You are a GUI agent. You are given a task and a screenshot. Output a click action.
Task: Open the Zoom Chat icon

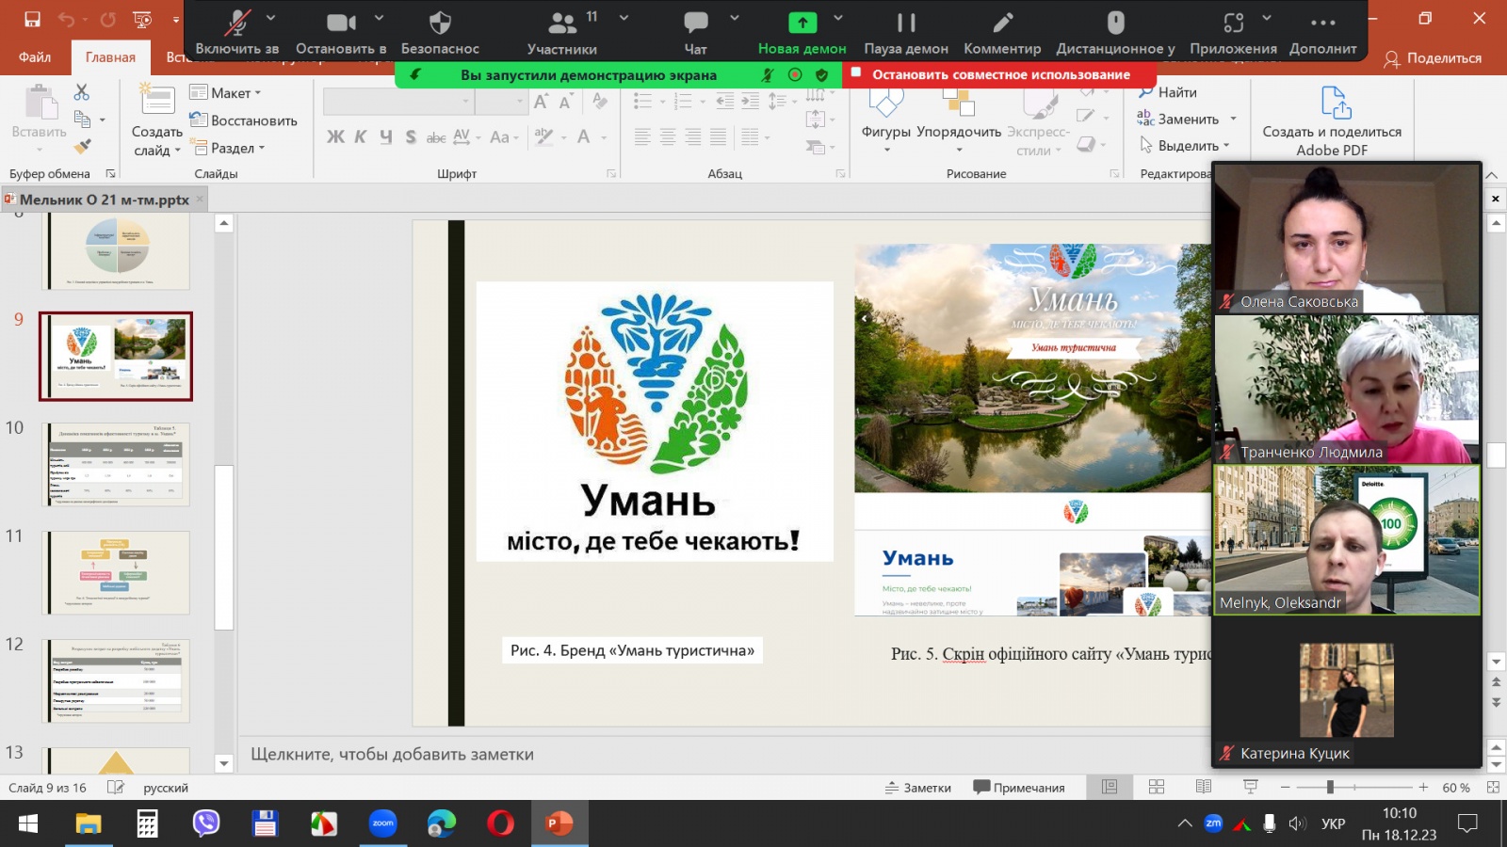pyautogui.click(x=696, y=23)
